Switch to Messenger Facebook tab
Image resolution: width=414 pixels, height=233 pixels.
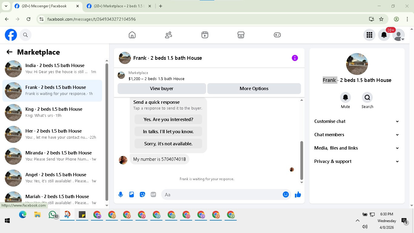click(47, 6)
